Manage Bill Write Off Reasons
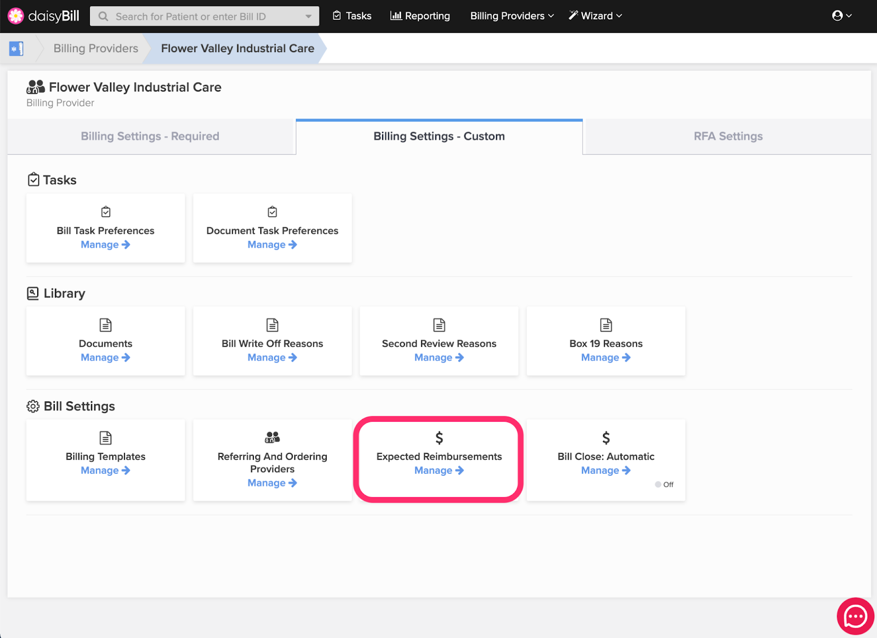Viewport: 877px width, 638px height. click(x=272, y=358)
